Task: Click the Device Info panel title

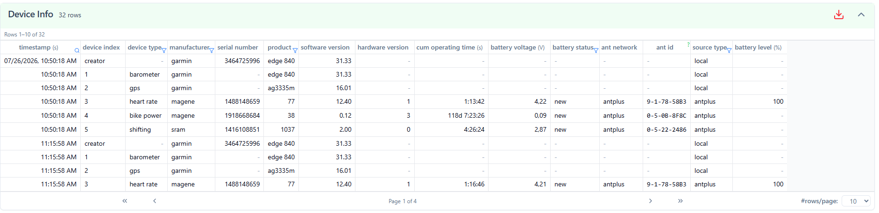Action: 31,14
